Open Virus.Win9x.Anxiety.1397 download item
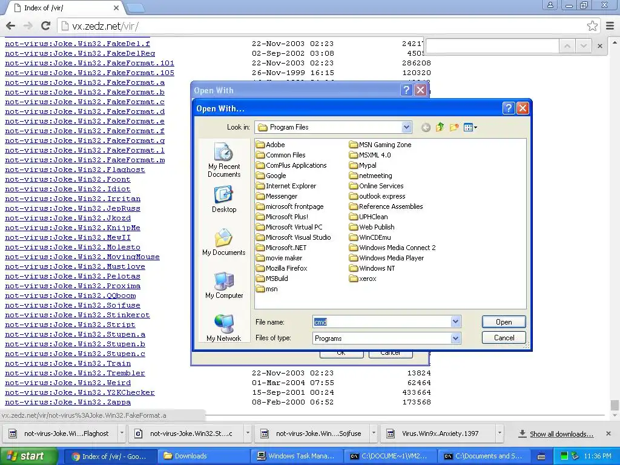 438,434
